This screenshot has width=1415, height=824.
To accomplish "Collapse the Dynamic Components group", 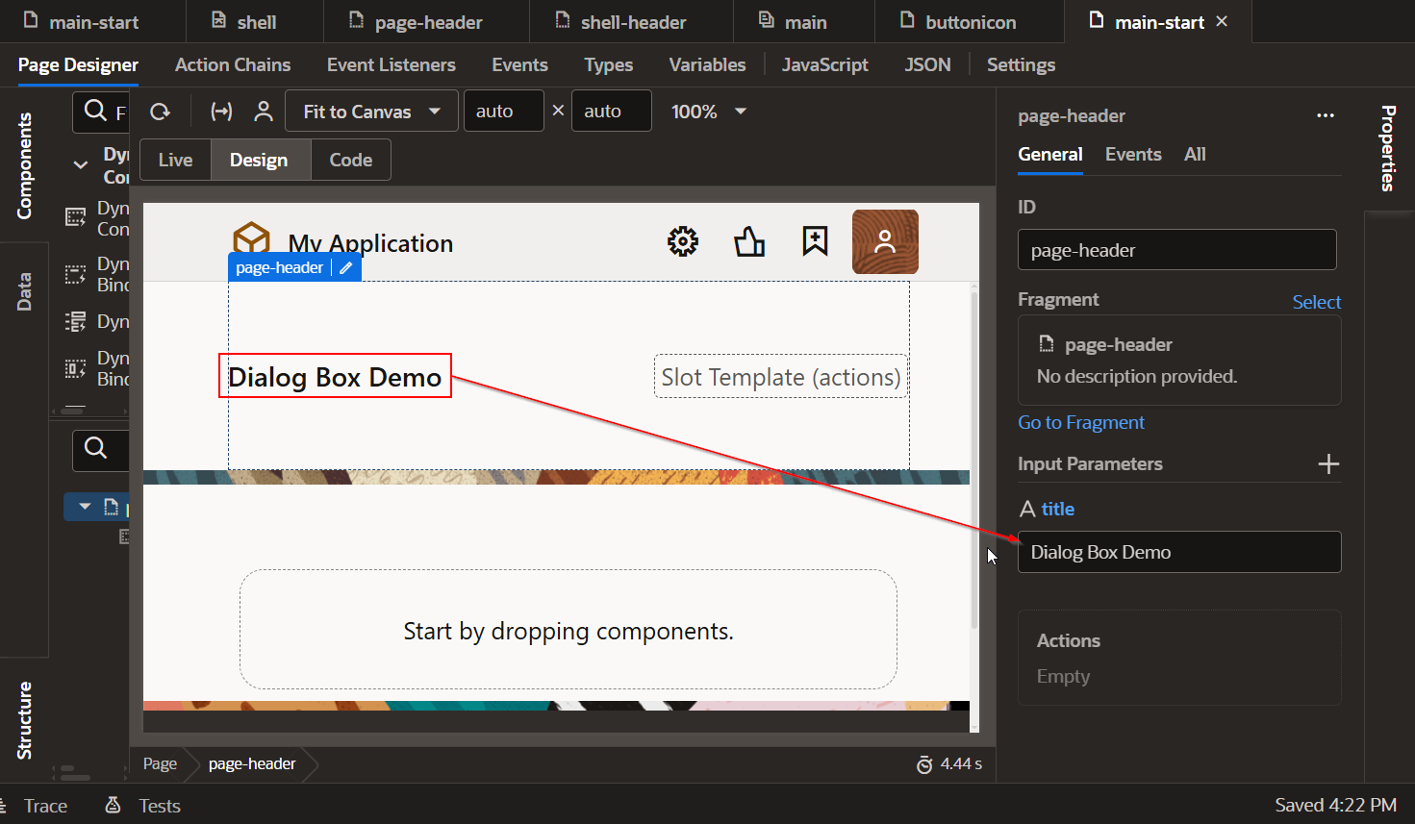I will [81, 164].
